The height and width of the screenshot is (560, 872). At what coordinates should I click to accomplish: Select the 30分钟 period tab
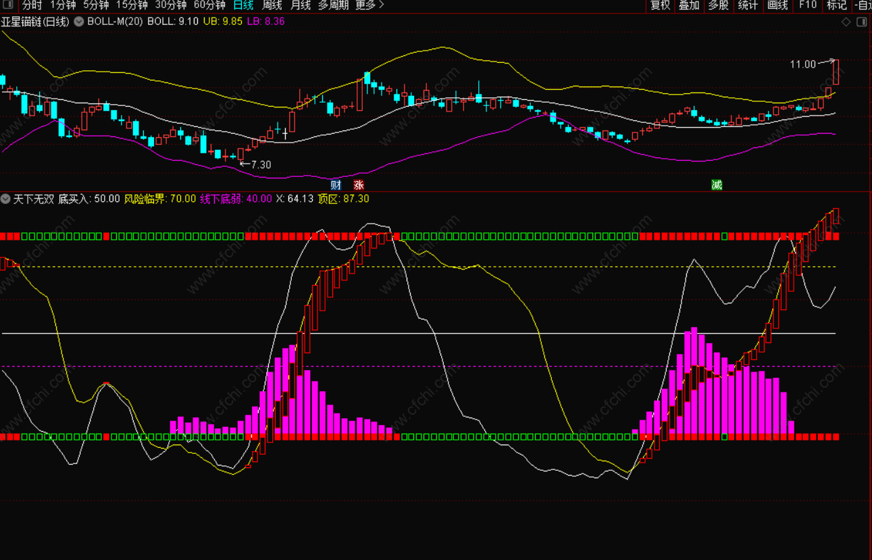170,5
